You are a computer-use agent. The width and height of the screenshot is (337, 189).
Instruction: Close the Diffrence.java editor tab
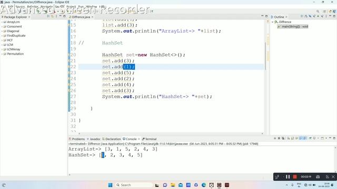click(93, 17)
